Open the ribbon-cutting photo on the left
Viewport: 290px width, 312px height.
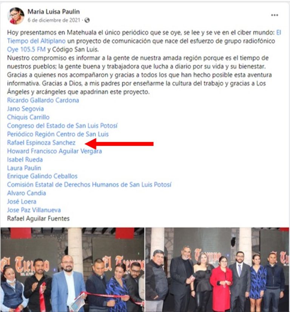click(x=72, y=270)
